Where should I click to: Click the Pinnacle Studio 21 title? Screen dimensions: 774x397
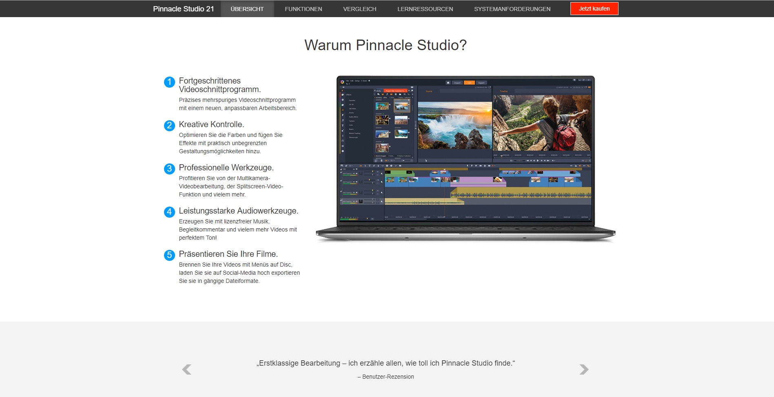pos(183,9)
